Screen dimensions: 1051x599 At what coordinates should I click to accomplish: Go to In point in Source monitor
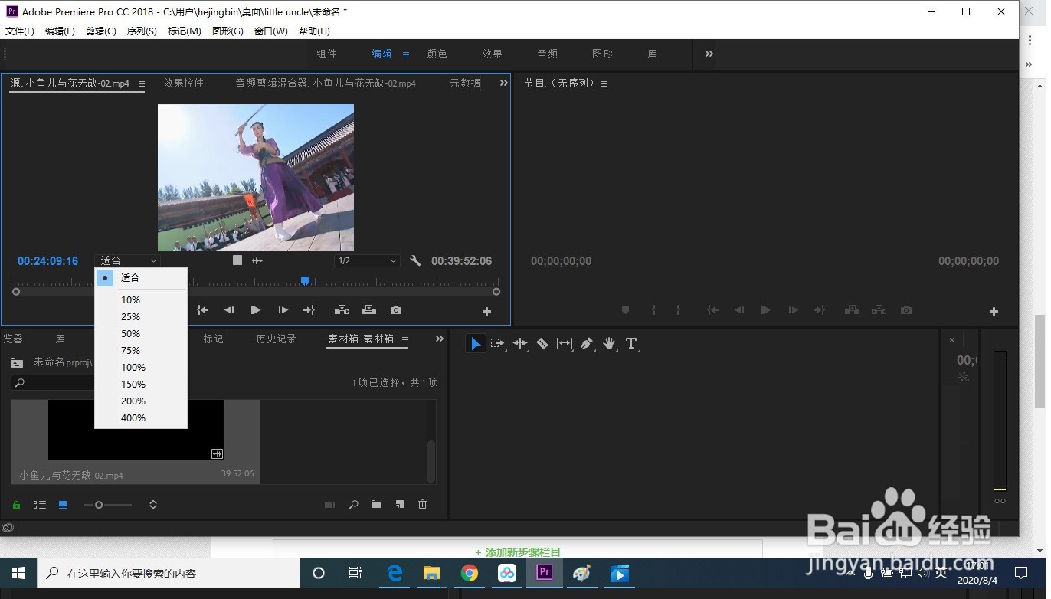[x=203, y=310]
